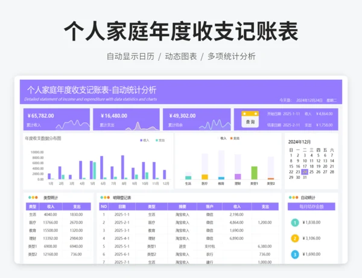Screen dimensions: 362x278
Task: Open the ¥49,302.00 累计结余 card
Action: (x=197, y=119)
